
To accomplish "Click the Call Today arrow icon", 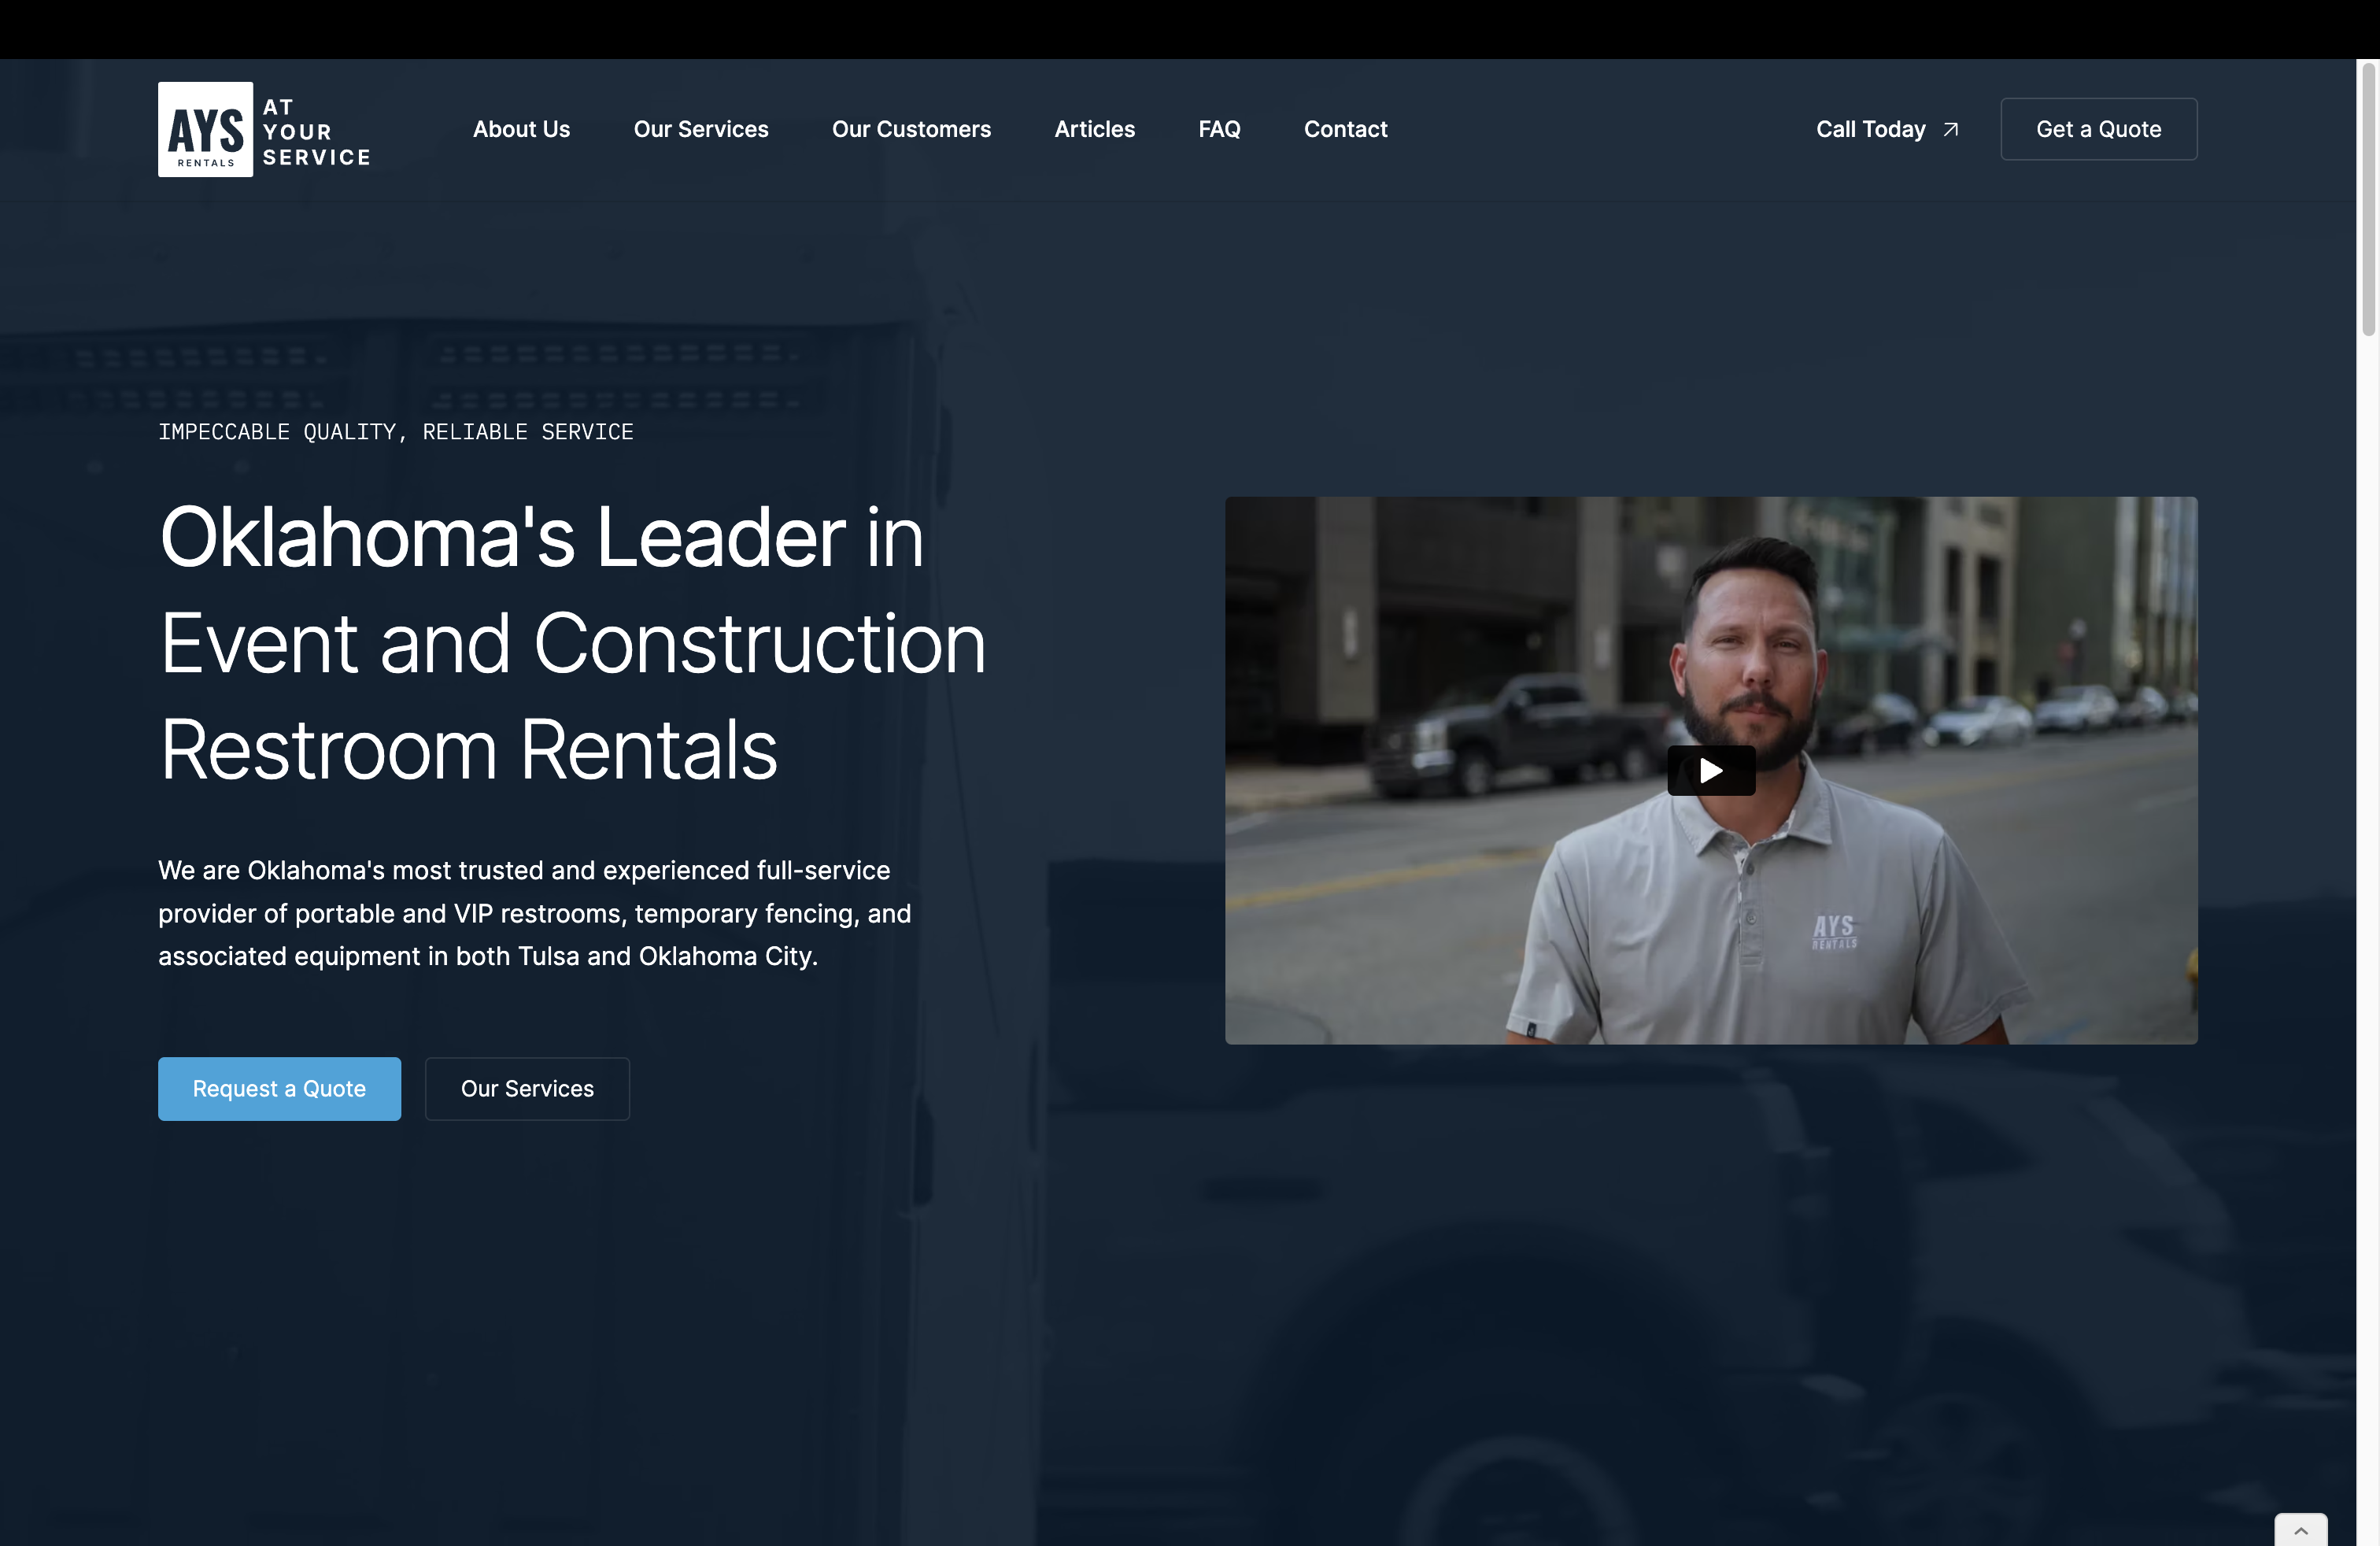I will click(x=1950, y=129).
